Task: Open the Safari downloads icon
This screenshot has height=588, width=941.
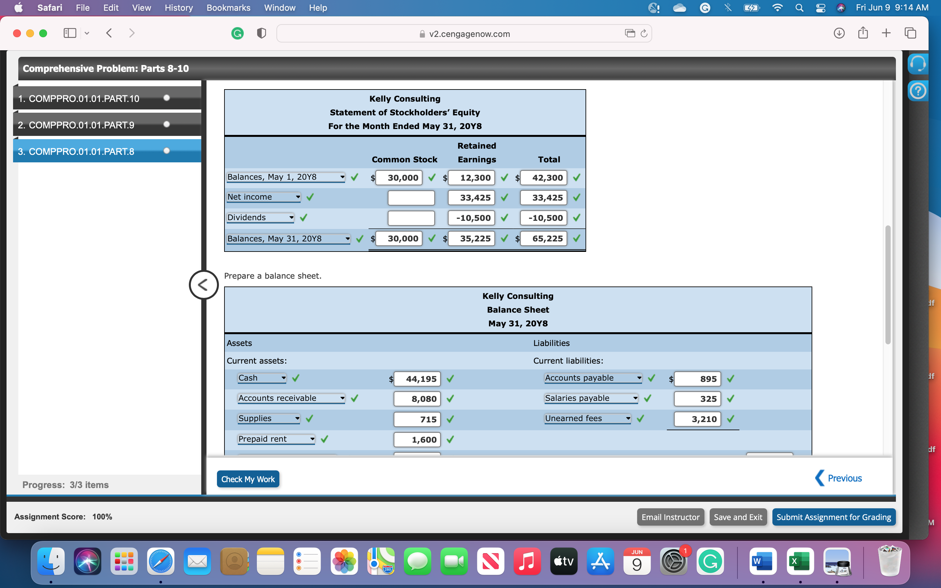Action: (x=839, y=33)
